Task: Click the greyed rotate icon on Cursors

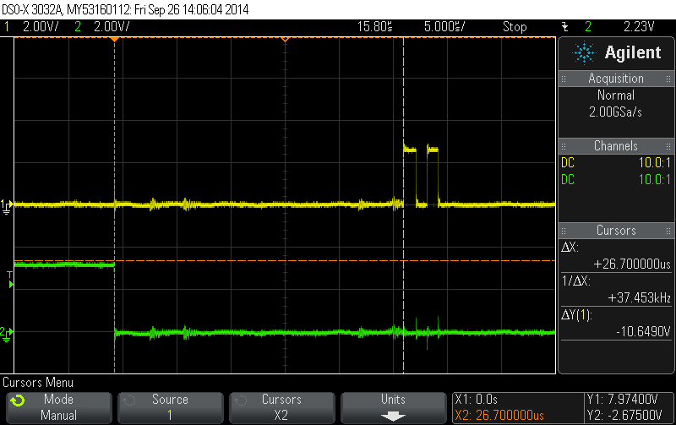Action: pos(241,400)
